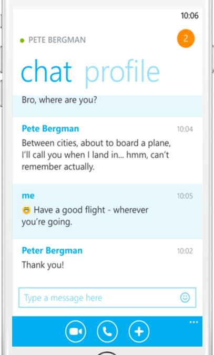Select the 'Bro, where are you?' message
The height and width of the screenshot is (355, 214).
point(59,100)
